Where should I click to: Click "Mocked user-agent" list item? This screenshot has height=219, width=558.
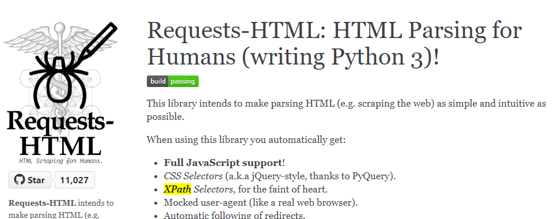[x=260, y=202]
